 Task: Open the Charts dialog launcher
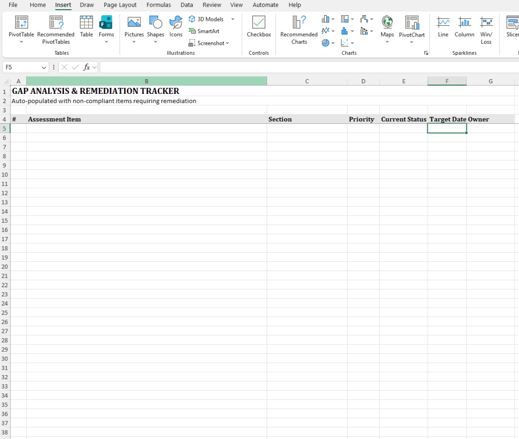click(426, 53)
